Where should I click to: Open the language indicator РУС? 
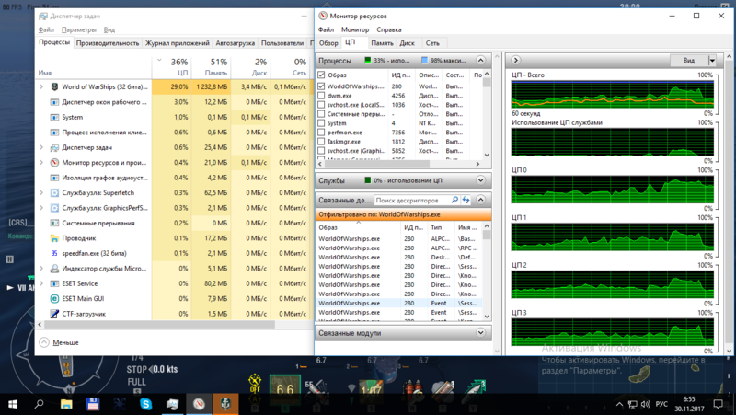tap(661, 404)
